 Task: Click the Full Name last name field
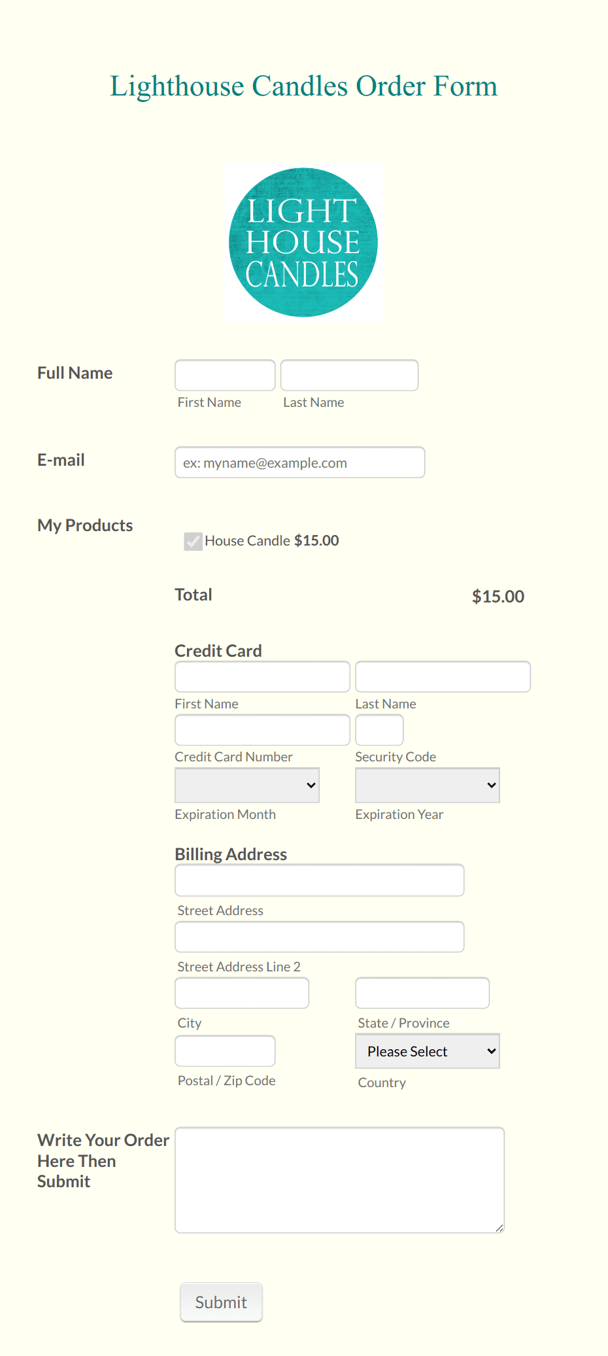[x=349, y=375]
